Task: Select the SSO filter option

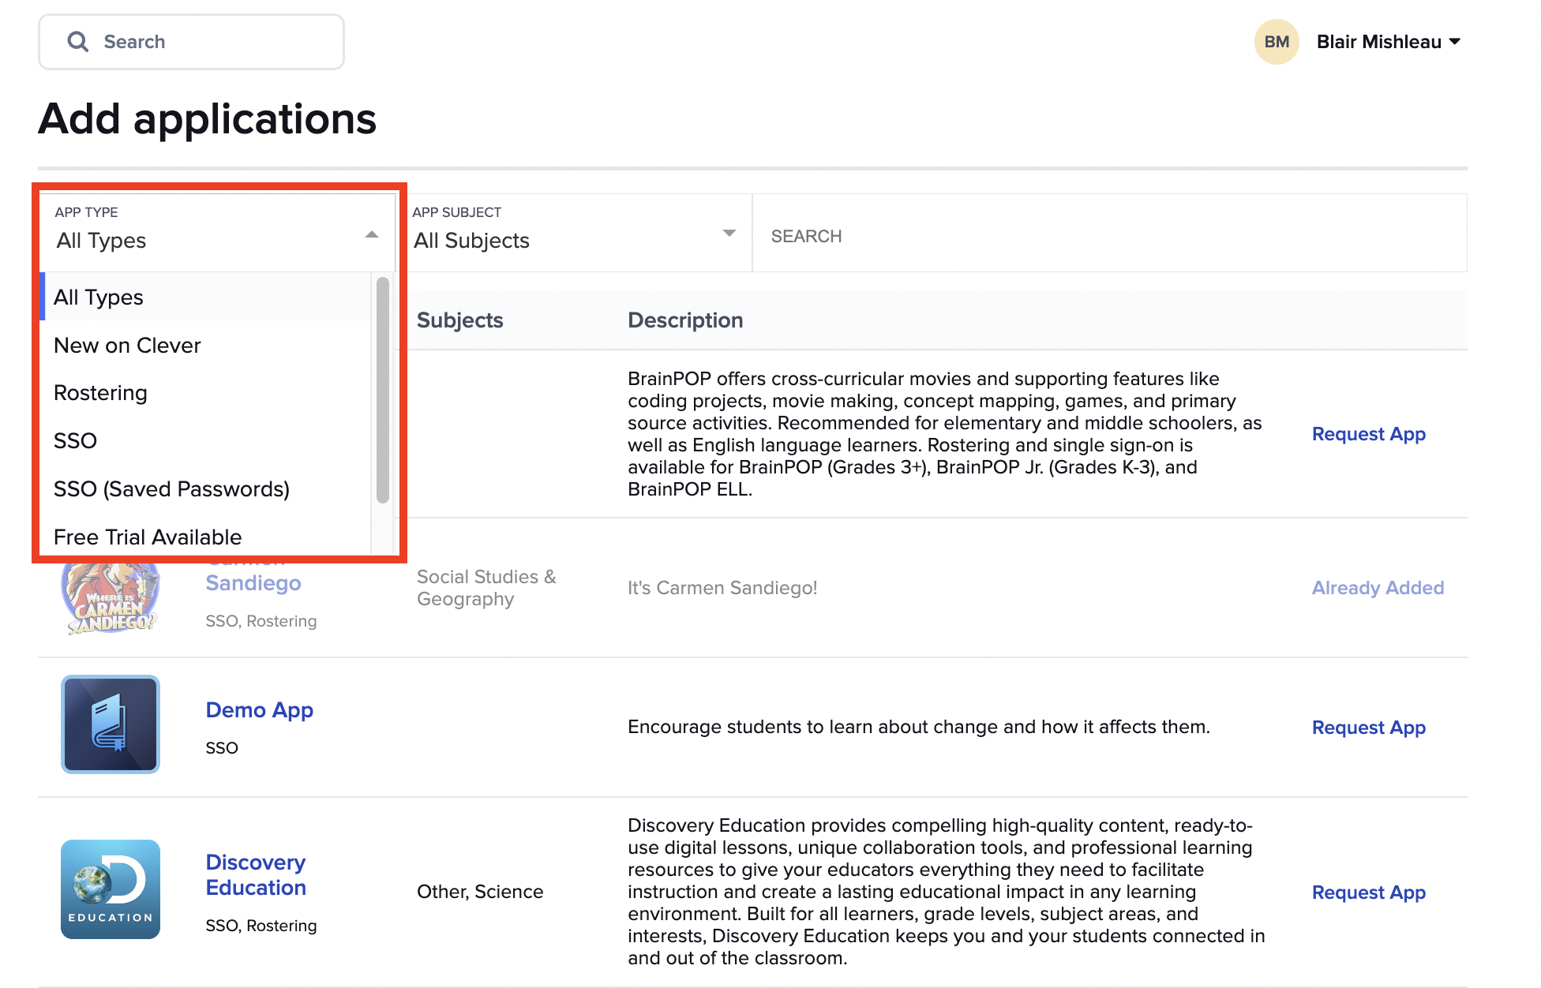Action: tap(75, 440)
